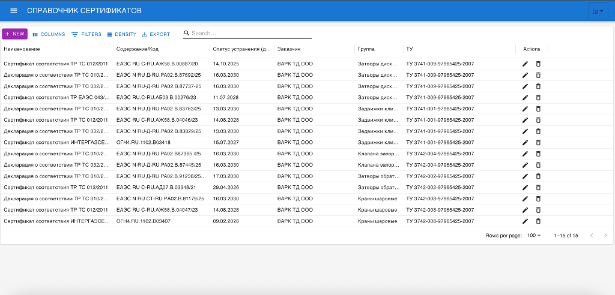The height and width of the screenshot is (295, 615).
Task: Delete the row dated 15.07.2027
Action: pos(538,142)
